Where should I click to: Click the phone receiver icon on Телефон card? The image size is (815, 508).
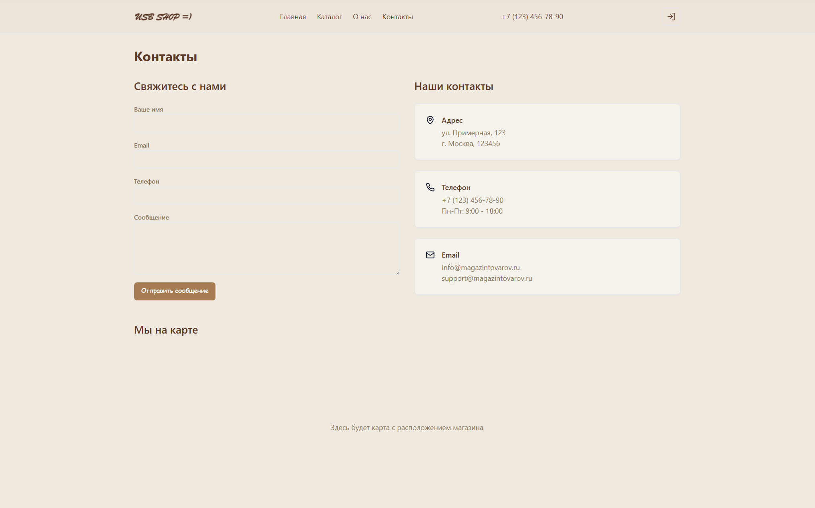tap(430, 186)
